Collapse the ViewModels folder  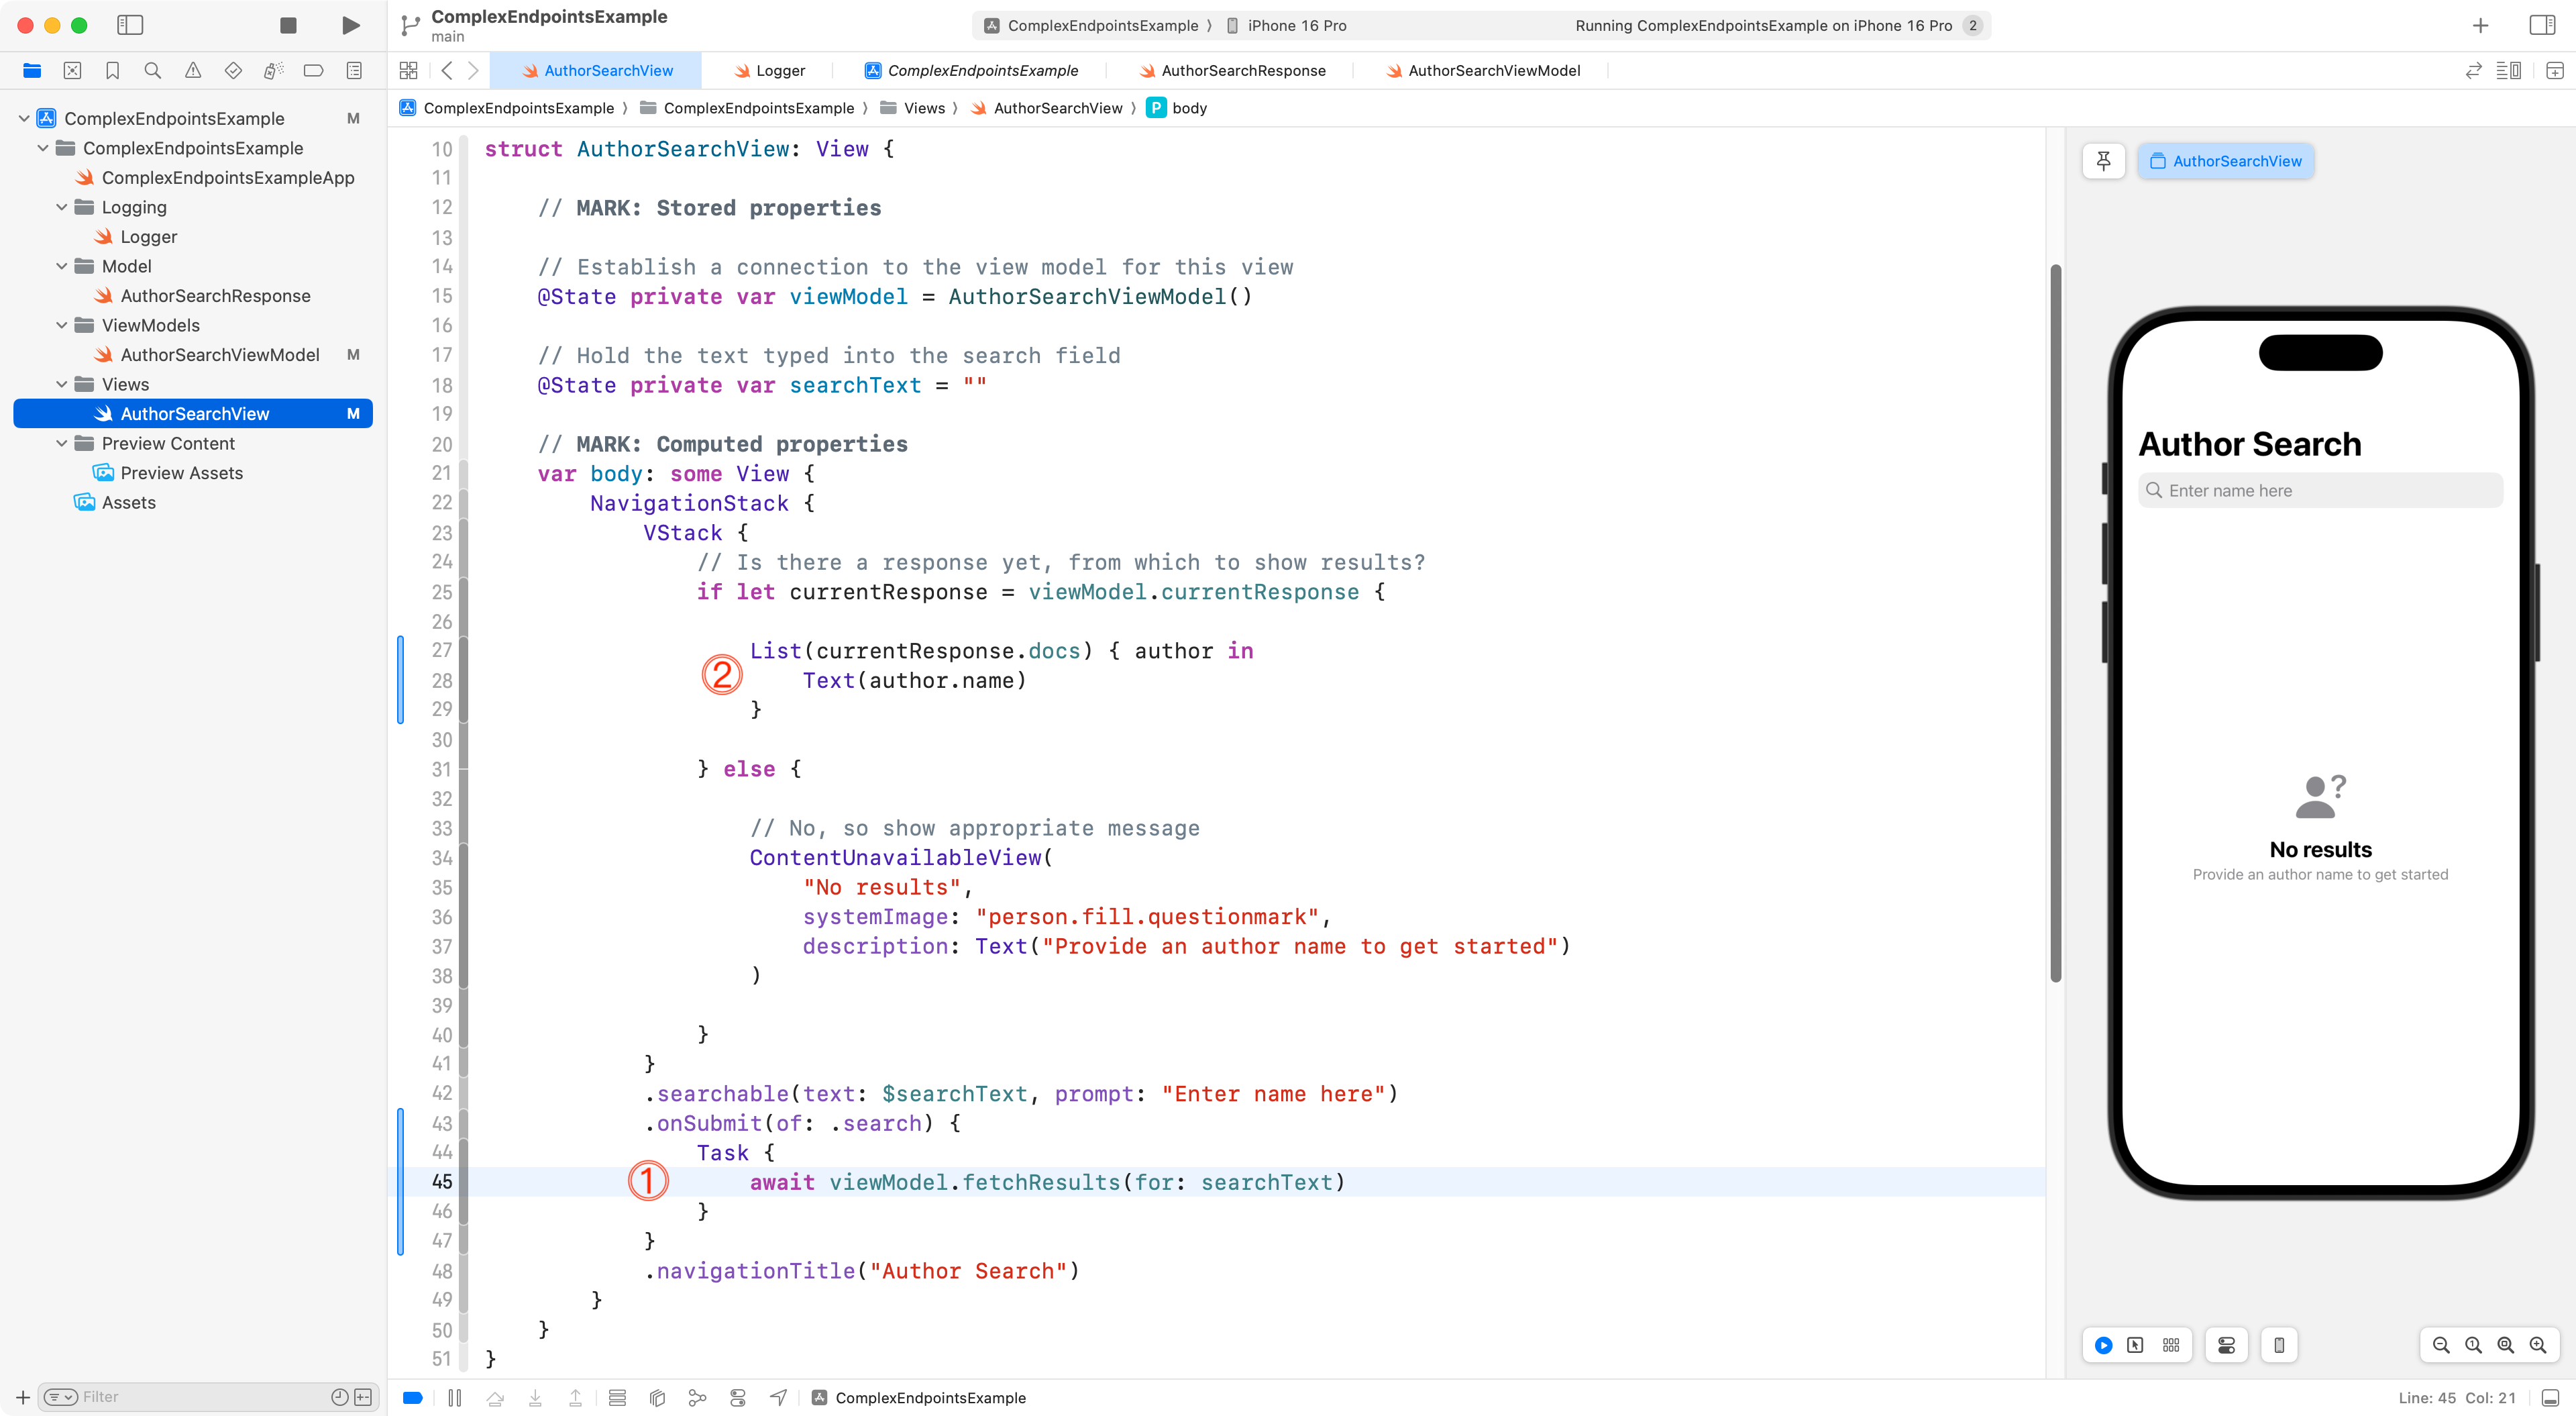coord(62,325)
